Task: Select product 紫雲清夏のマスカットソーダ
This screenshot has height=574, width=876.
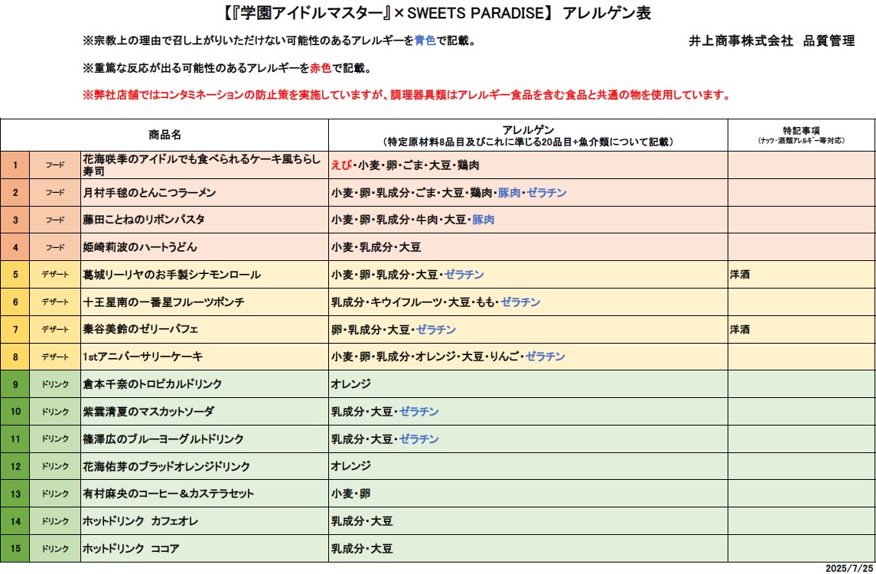Action: tap(204, 412)
